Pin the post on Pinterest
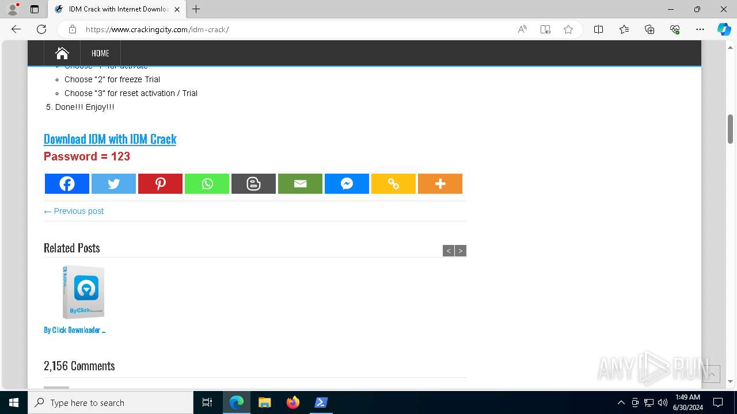This screenshot has width=737, height=414. (160, 183)
